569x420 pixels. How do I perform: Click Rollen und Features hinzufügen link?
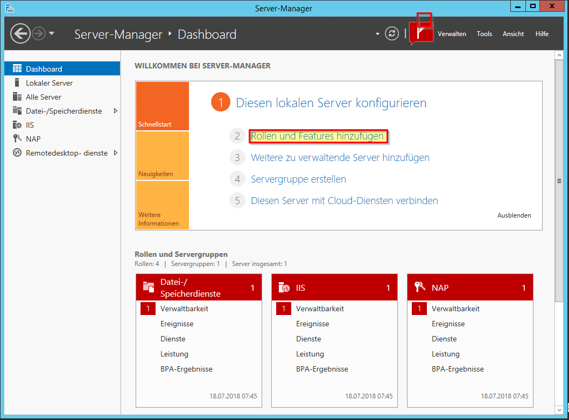coord(318,136)
